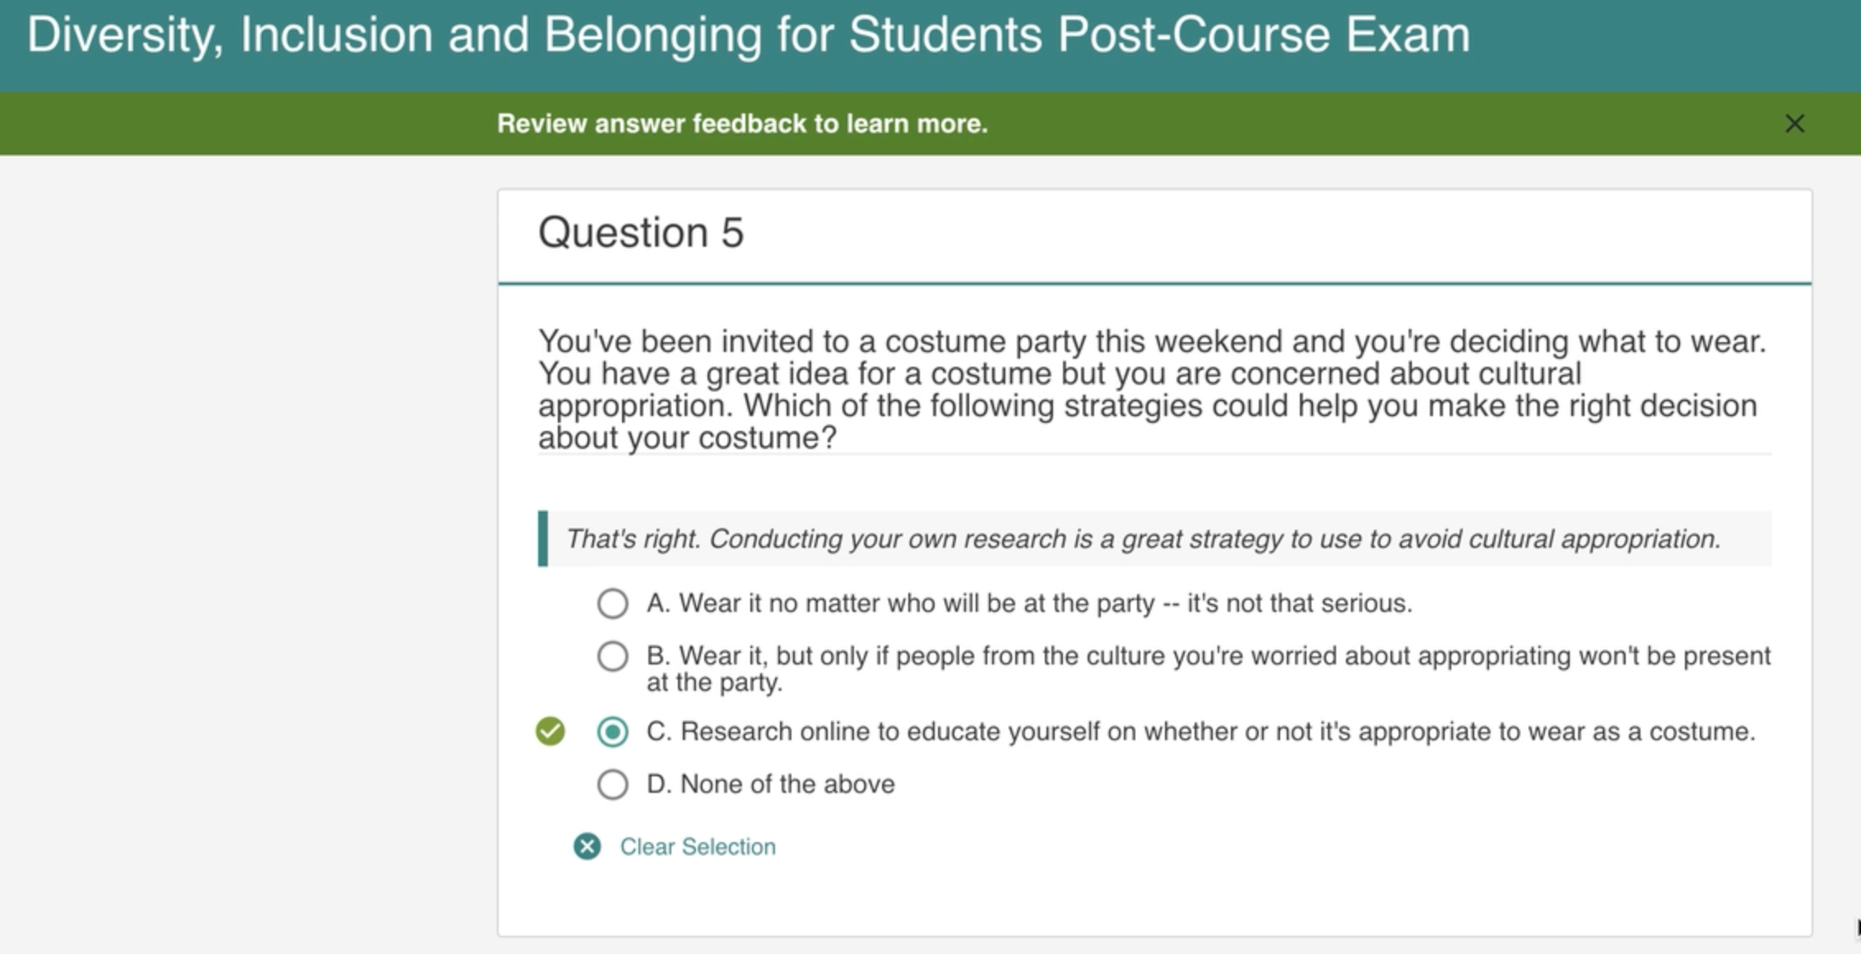Click the green correct-answer checkmark icon
Viewport: 1861px width, 954px height.
pyautogui.click(x=550, y=731)
